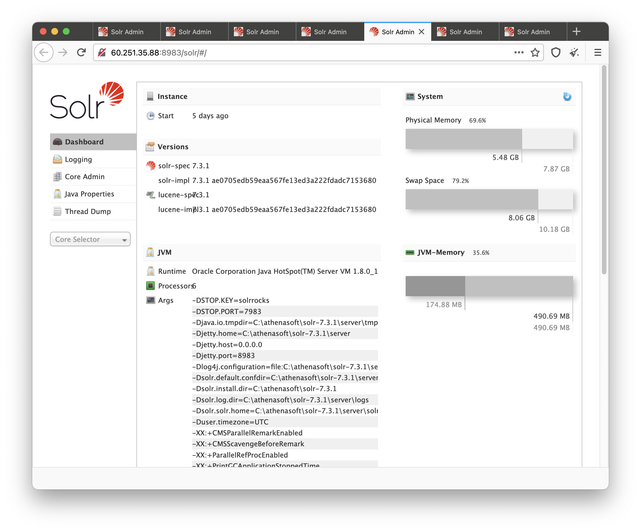Screen dimensions: 641x532
Task: Click the -Djetty.port=8983 argument row
Action: (x=285, y=355)
